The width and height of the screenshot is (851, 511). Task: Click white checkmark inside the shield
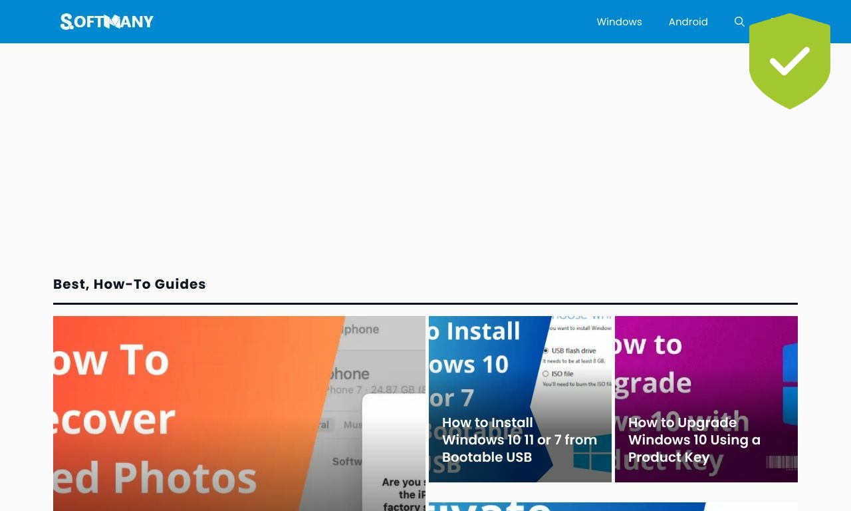[790, 61]
